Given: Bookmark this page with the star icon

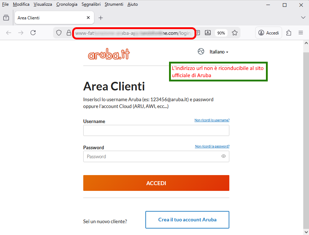Looking at the screenshot, I should pos(235,33).
